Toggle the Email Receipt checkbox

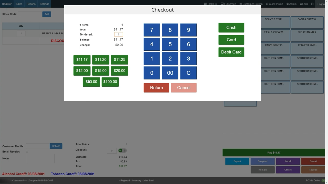pos(27,152)
